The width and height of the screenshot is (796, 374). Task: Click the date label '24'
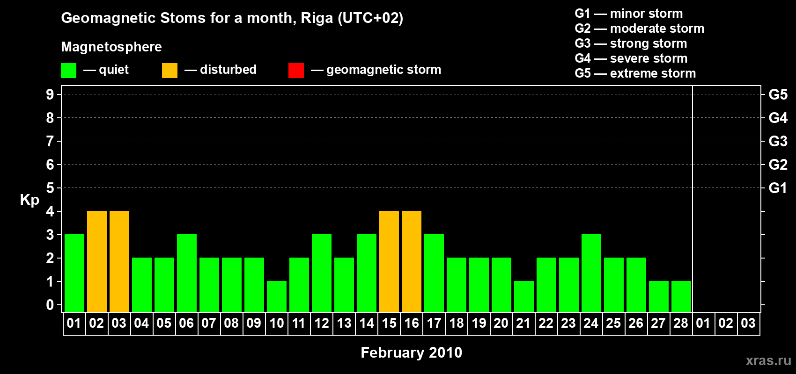pos(591,323)
